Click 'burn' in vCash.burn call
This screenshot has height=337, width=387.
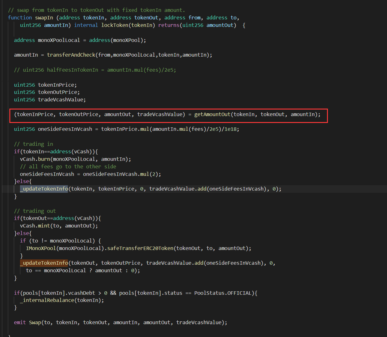44,159
